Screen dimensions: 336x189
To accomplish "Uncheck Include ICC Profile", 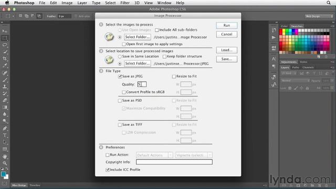I will (x=107, y=170).
